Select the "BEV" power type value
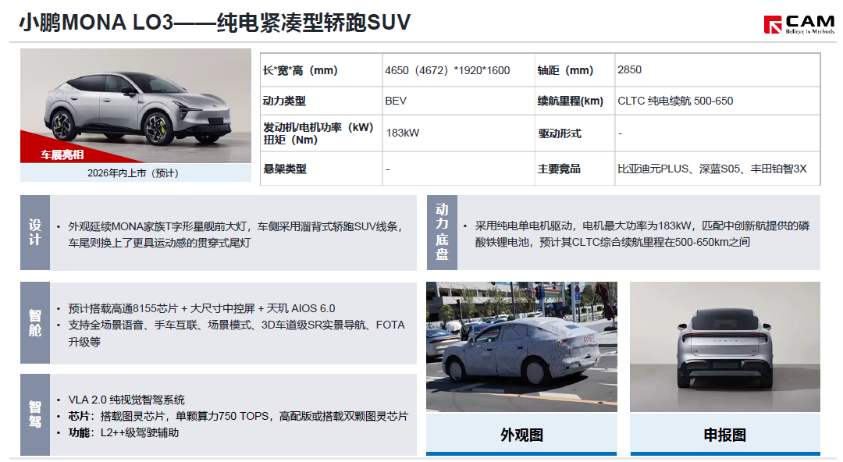Screen dimensions: 843x462 tap(396, 101)
